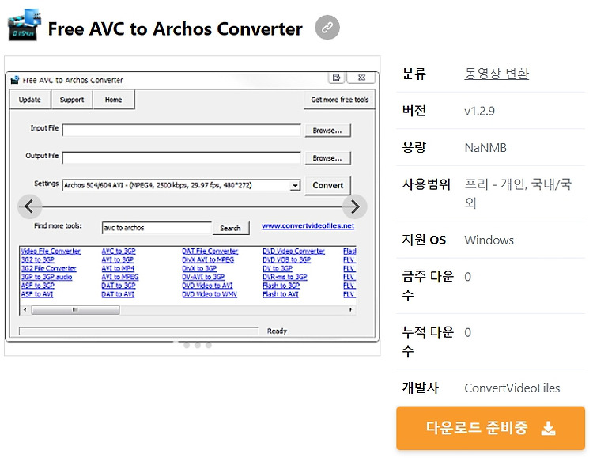
Task: Click Browse next to Input File
Action: 327,131
